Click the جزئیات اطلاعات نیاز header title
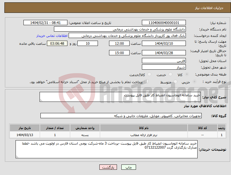The height and width of the screenshot is (175, 231). (x=209, y=8)
